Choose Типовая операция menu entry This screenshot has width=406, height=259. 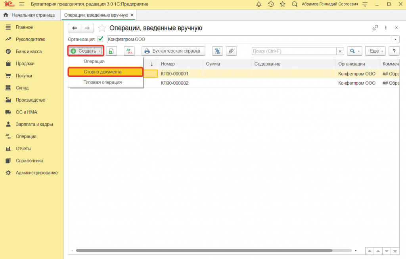point(103,82)
